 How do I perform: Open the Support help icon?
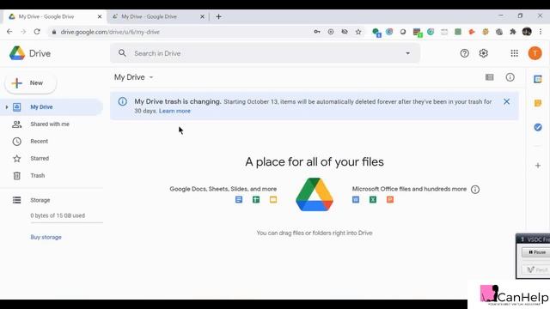(464, 53)
